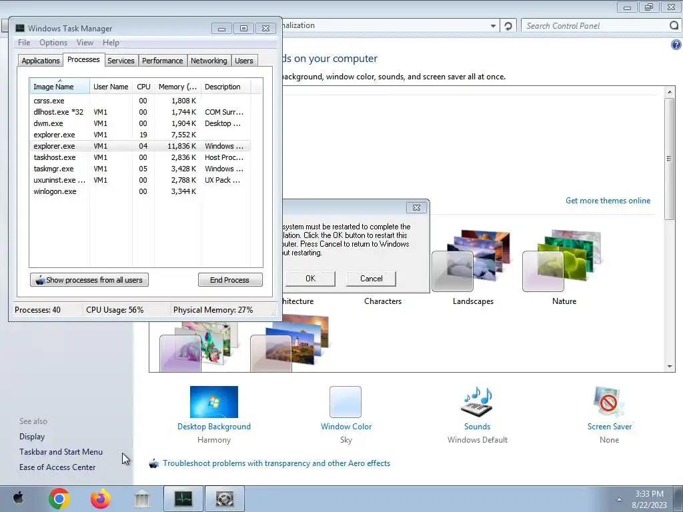Select the dllhost.exe *32 process
The width and height of the screenshot is (683, 512).
[140, 112]
